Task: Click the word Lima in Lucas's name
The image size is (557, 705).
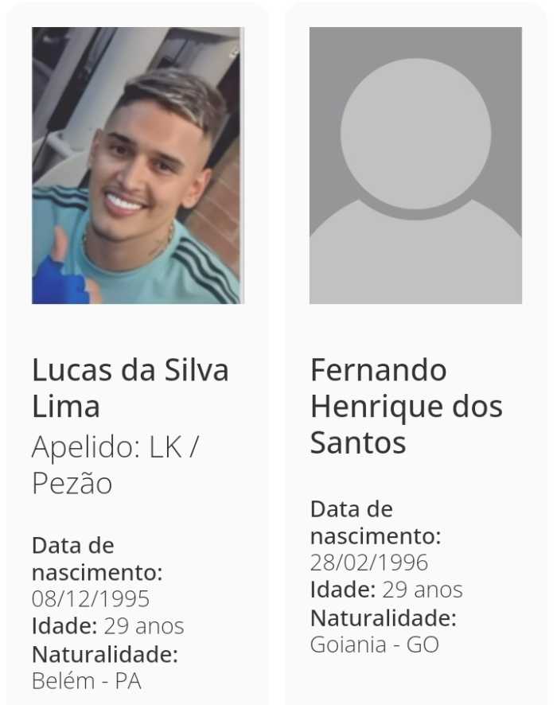Action: (x=66, y=407)
